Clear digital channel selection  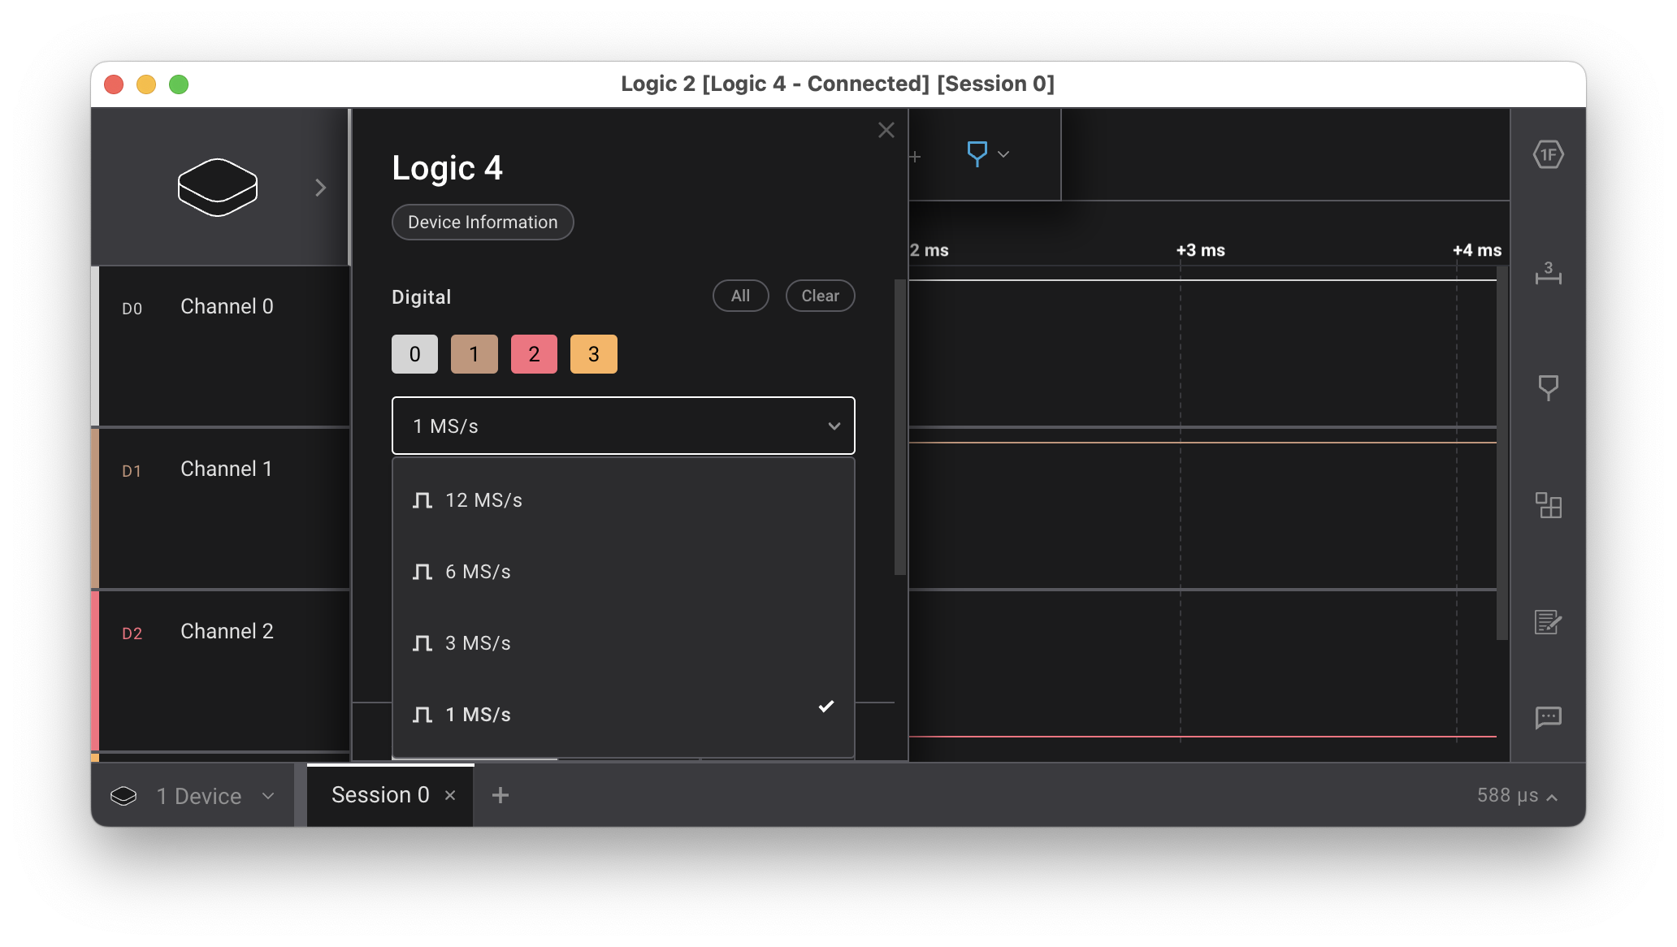[820, 296]
